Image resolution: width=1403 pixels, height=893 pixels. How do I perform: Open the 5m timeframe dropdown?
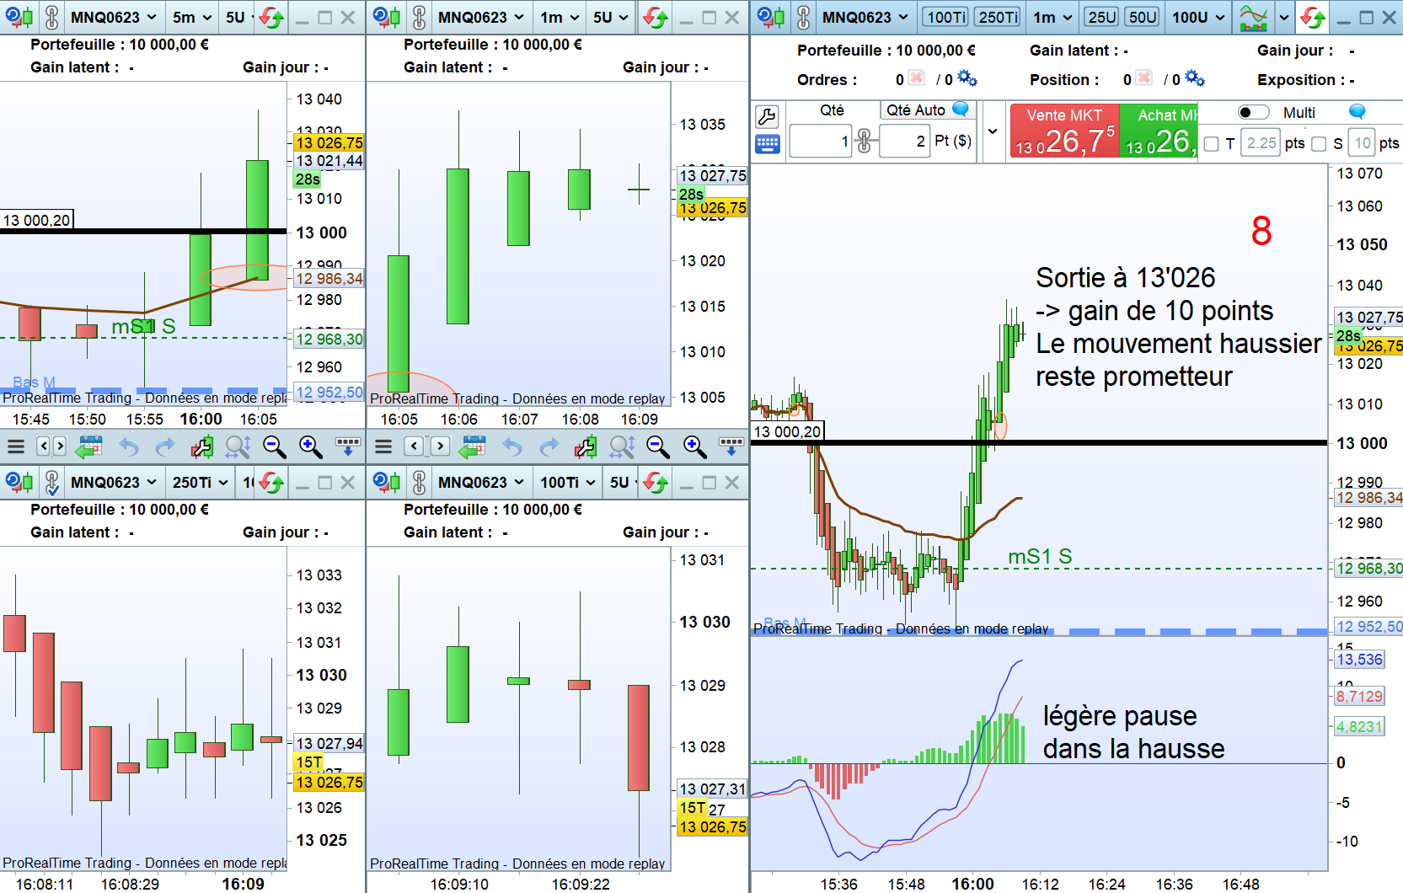point(191,17)
